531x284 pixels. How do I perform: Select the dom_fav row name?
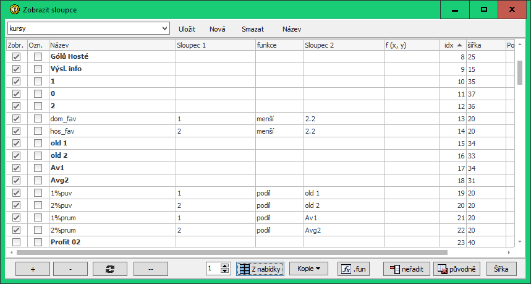click(63, 119)
